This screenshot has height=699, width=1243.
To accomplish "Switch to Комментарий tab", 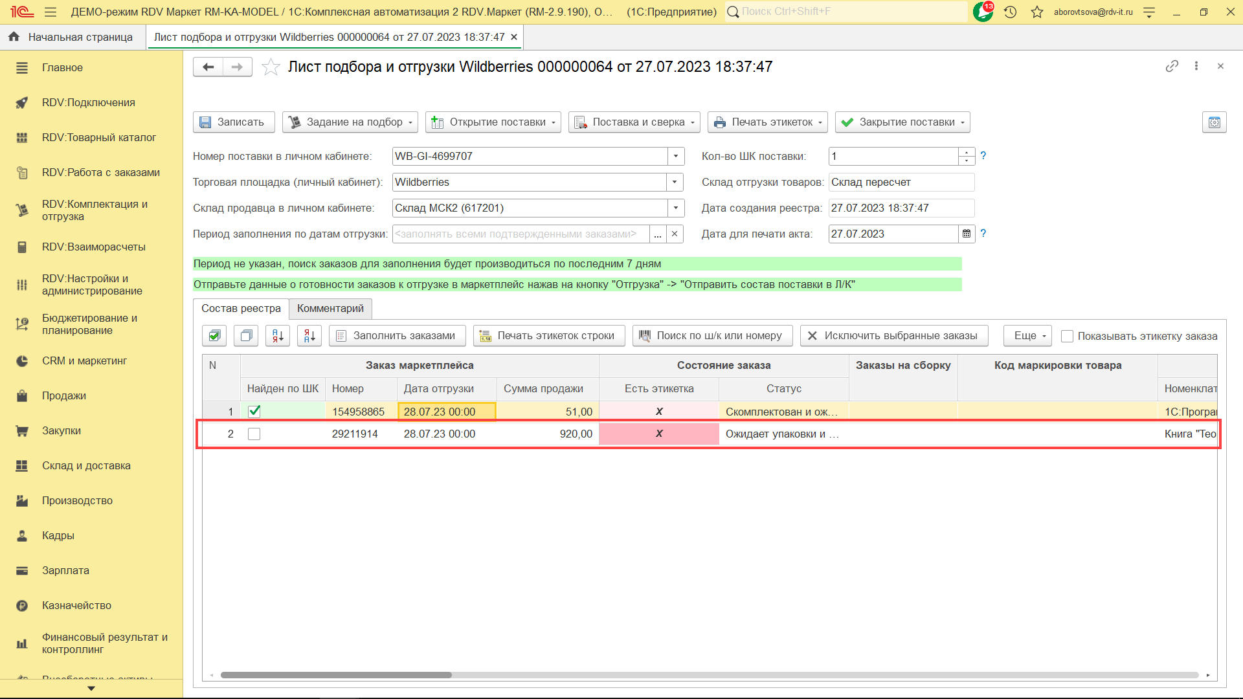I will pos(330,308).
